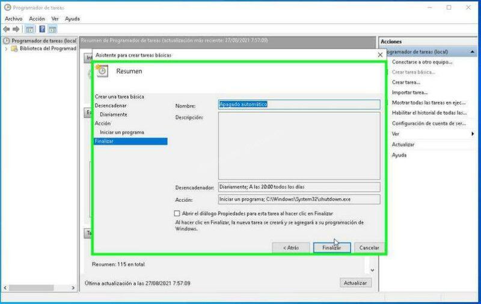Click the Finalizar button

332,248
